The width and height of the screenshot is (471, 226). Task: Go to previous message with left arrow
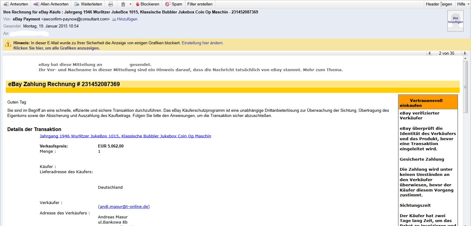pyautogui.click(x=429, y=53)
